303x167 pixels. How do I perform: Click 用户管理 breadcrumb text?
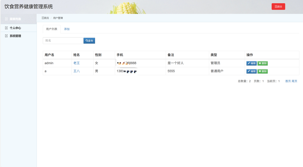point(58,18)
